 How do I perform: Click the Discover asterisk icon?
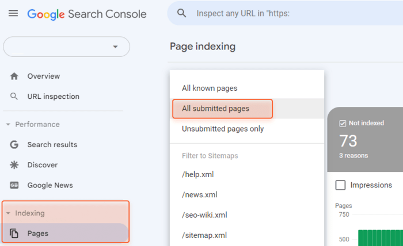click(14, 165)
